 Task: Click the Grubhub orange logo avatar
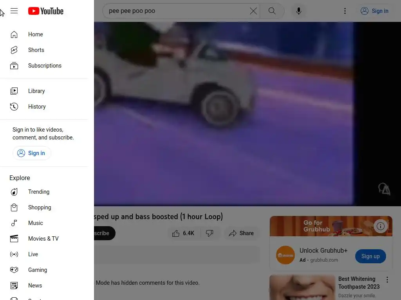pos(285,255)
